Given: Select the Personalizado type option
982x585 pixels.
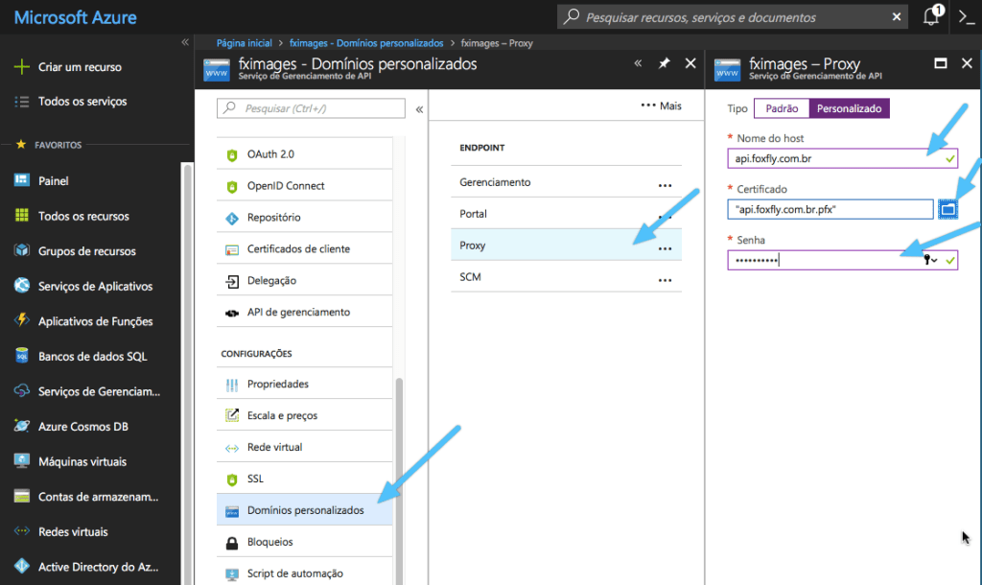Looking at the screenshot, I should [x=849, y=108].
